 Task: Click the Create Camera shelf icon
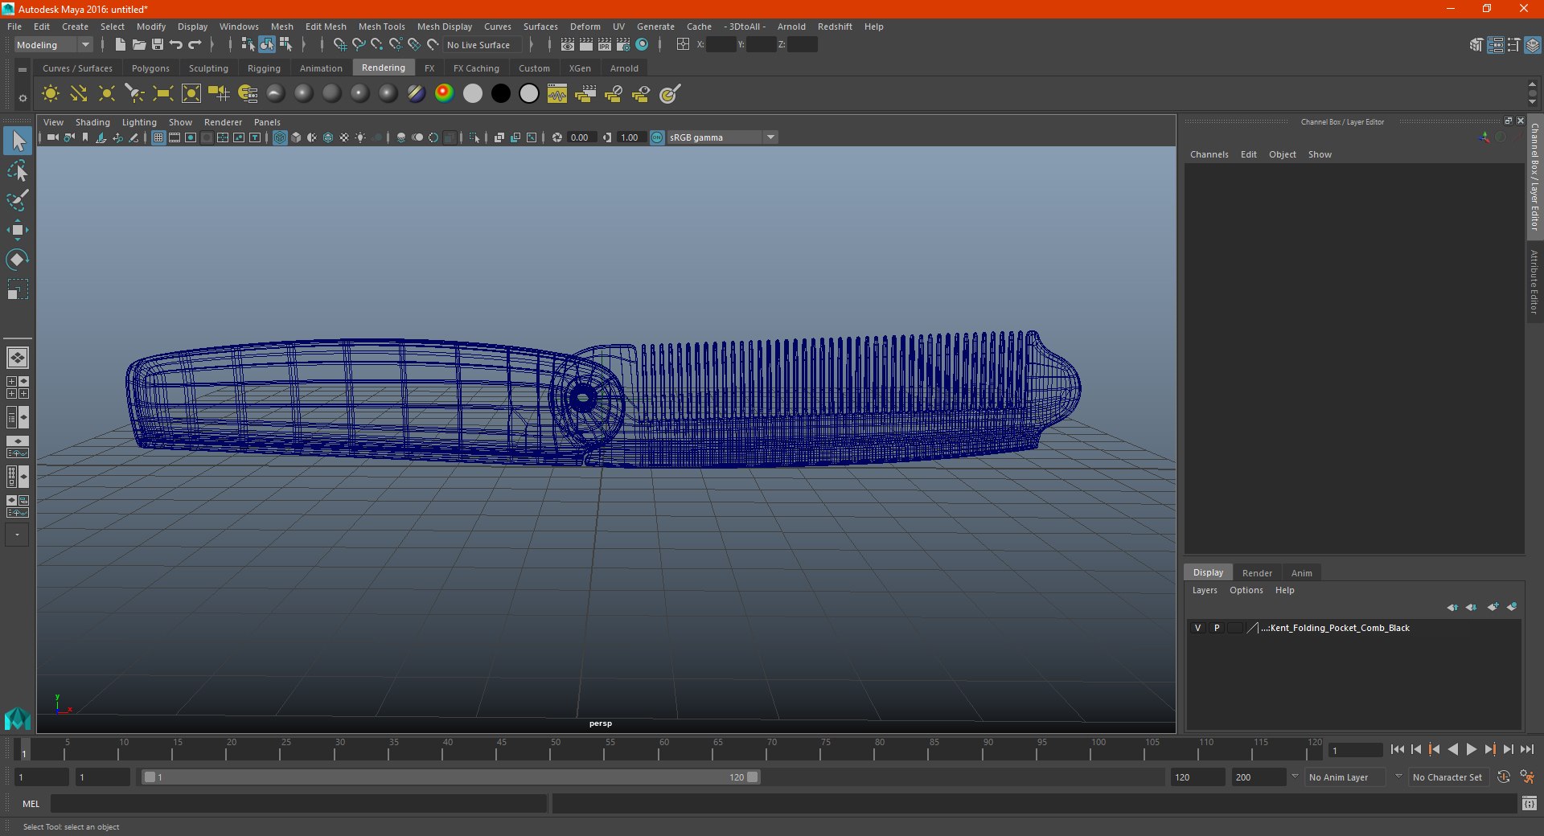tap(219, 94)
